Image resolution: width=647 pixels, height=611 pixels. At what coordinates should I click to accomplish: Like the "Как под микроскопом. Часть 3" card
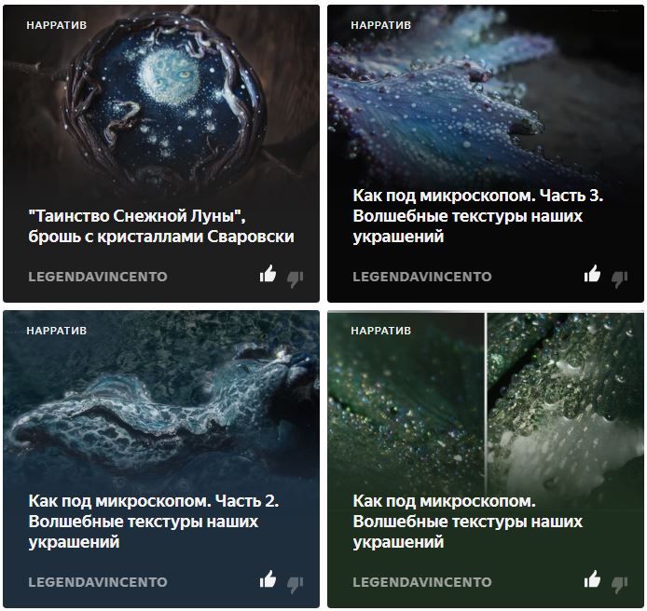click(x=592, y=274)
